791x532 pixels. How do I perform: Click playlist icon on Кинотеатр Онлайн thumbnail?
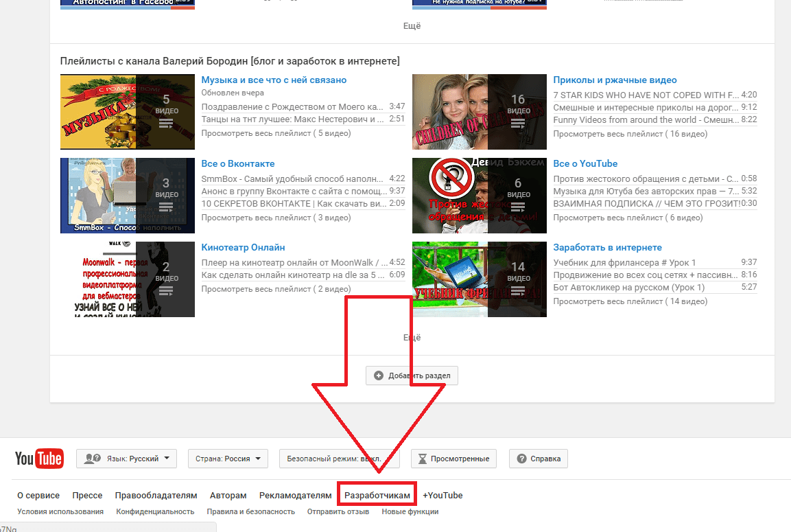click(166, 291)
